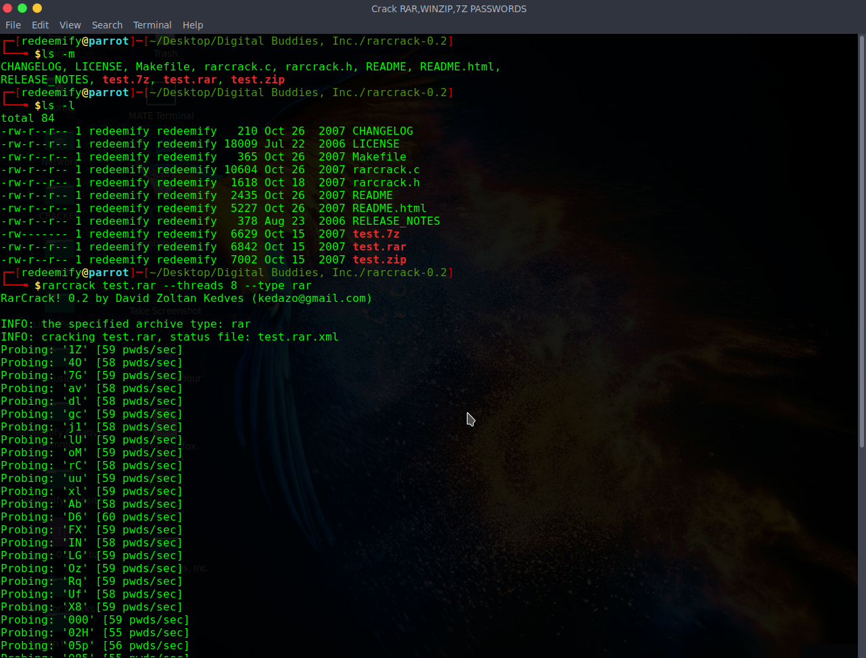The width and height of the screenshot is (866, 658).
Task: Click the Probing '4O' output line
Action: (92, 363)
